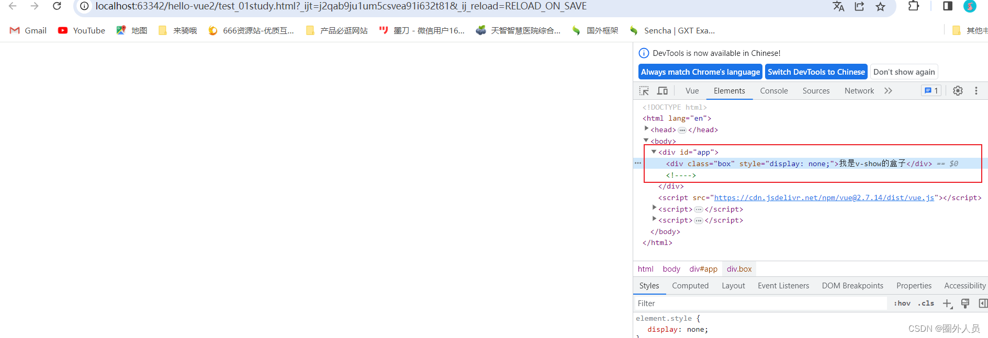988x338 pixels.
Task: Switch to Console tab
Action: (774, 90)
